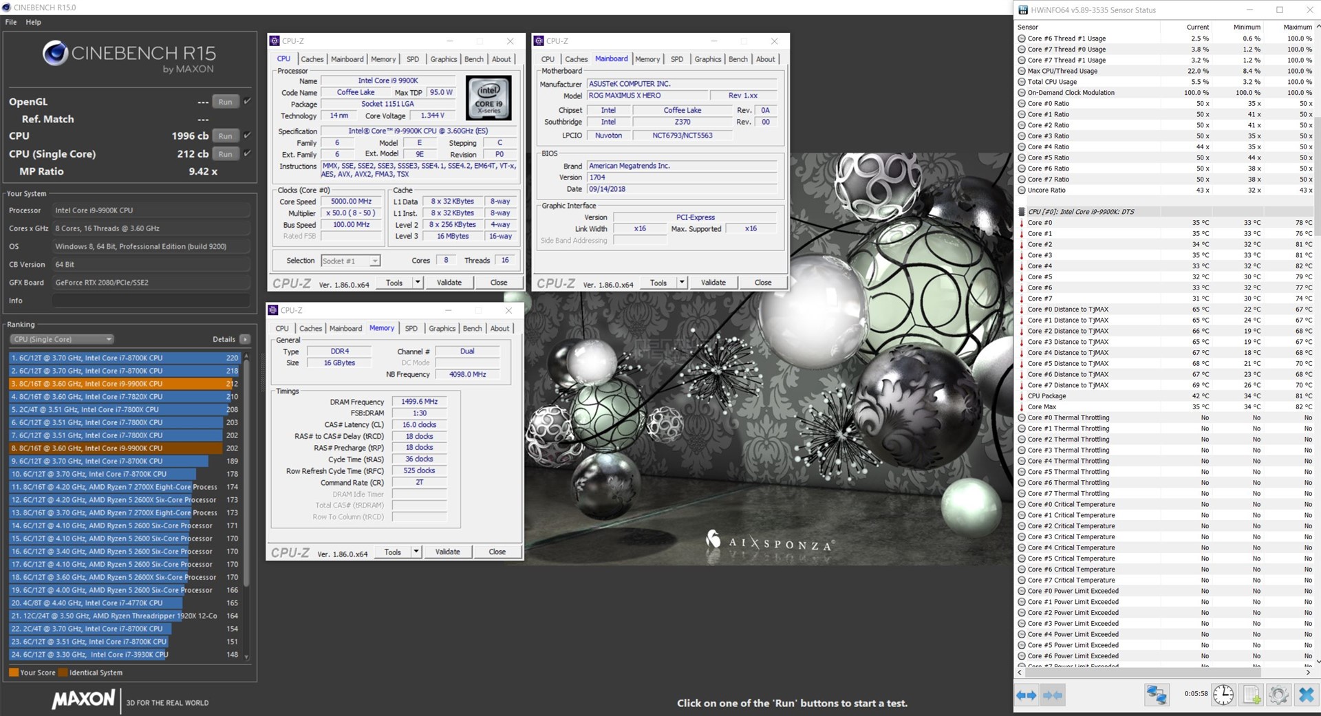Viewport: 1321px width, 716px height.
Task: Click the HWiNFO log file icon with green plus
Action: pyautogui.click(x=1252, y=695)
